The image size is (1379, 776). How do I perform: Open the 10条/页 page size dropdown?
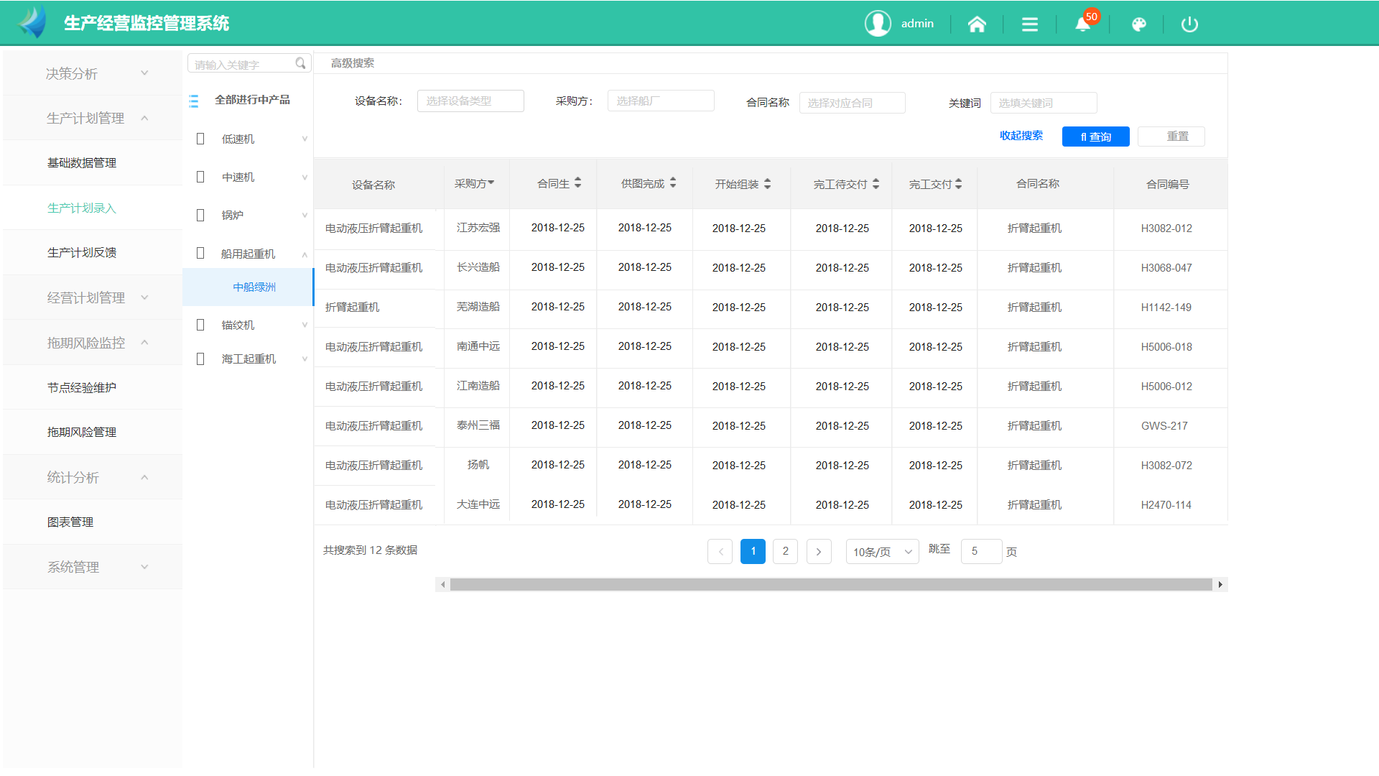point(882,552)
